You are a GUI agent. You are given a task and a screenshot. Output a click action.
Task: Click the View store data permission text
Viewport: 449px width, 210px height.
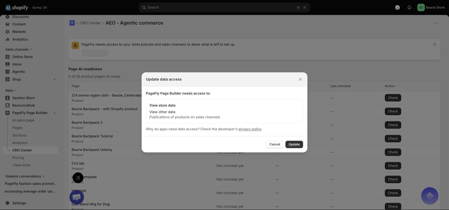point(162,105)
